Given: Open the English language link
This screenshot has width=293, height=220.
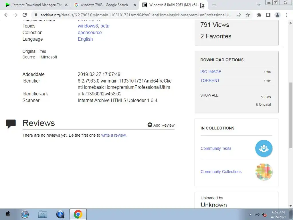Looking at the screenshot, I should pos(85,39).
